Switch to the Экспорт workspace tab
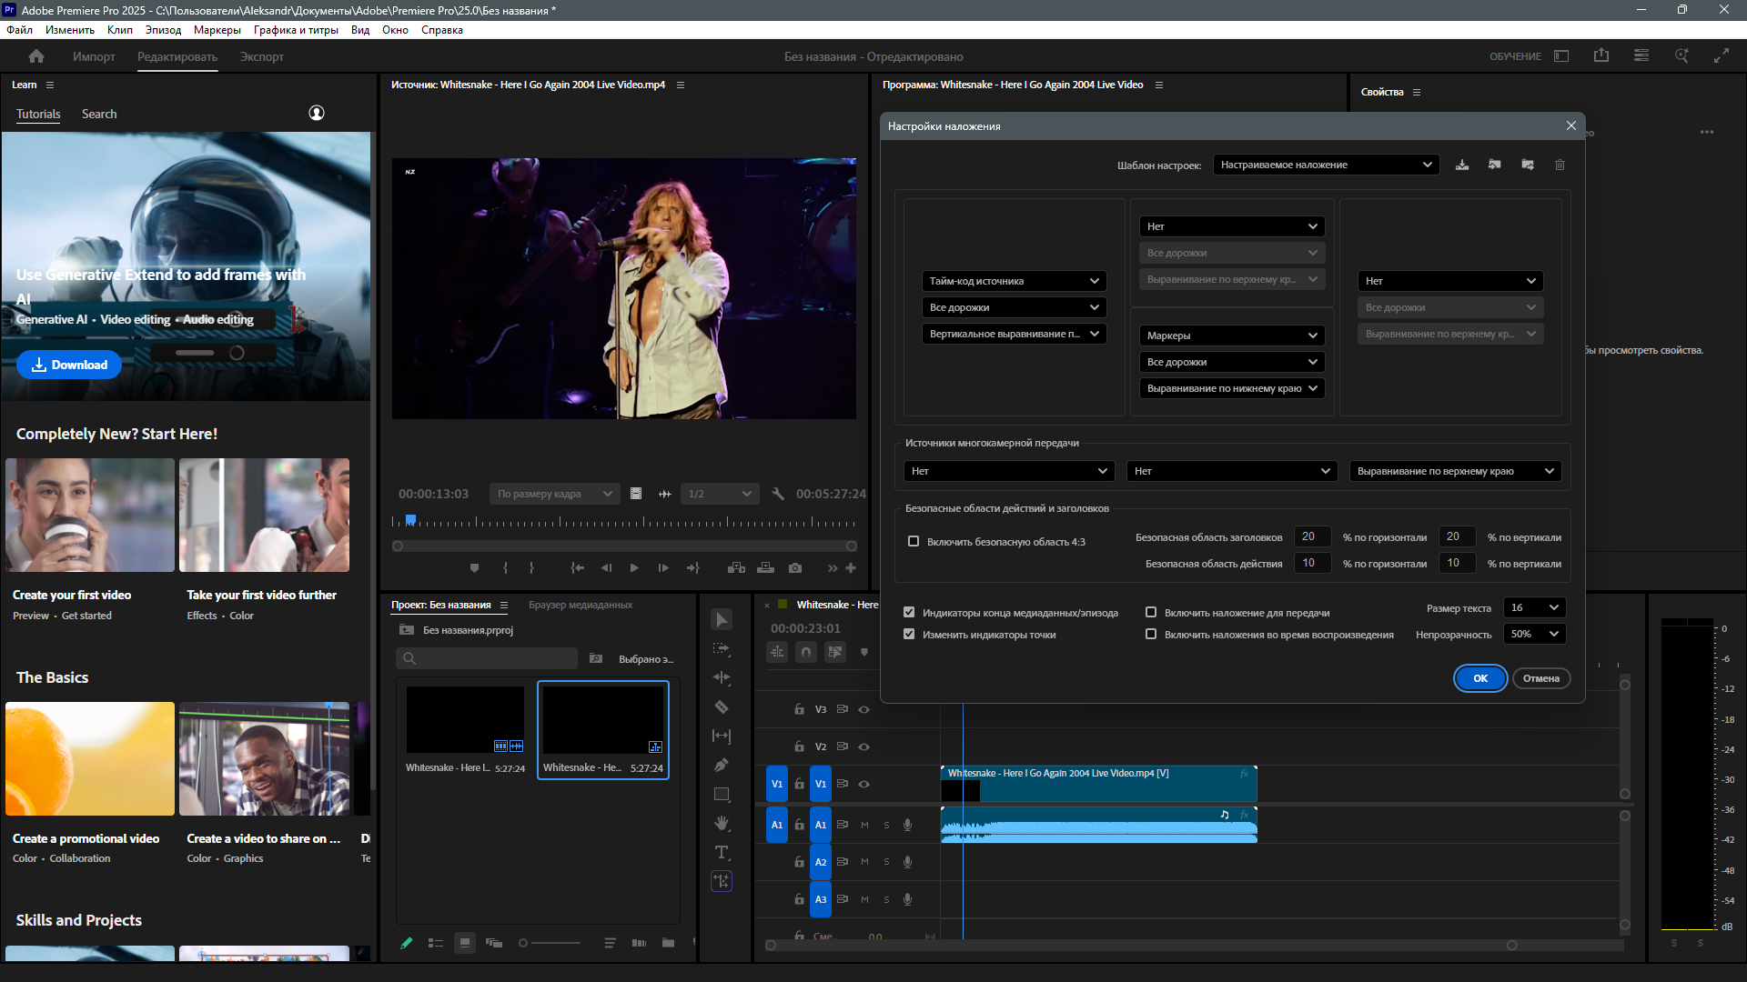The height and width of the screenshot is (982, 1747). (262, 56)
